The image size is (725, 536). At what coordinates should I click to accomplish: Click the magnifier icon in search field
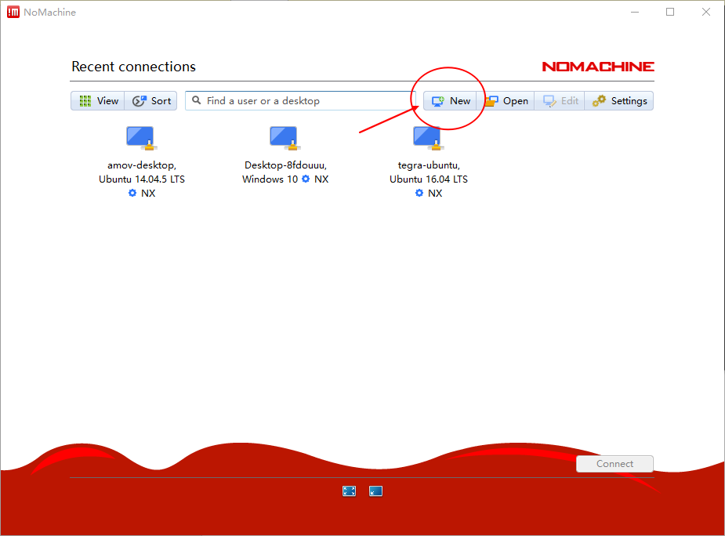(197, 100)
